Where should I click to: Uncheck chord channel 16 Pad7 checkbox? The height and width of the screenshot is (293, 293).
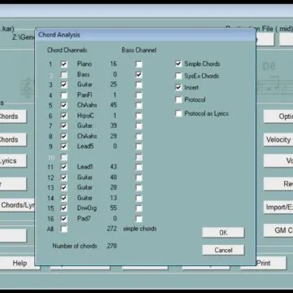[x=64, y=219]
